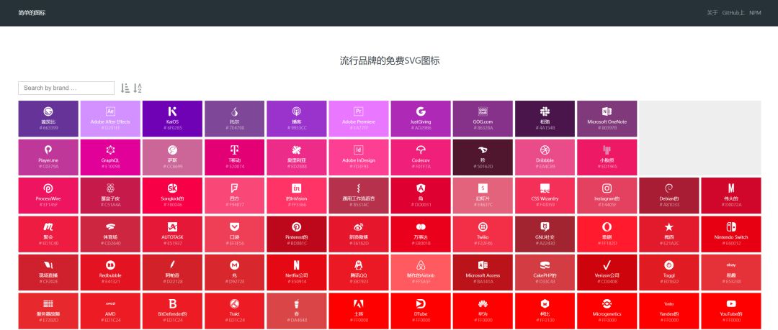Select the Adobe Premiere icon
This screenshot has width=778, height=330.
point(358,119)
